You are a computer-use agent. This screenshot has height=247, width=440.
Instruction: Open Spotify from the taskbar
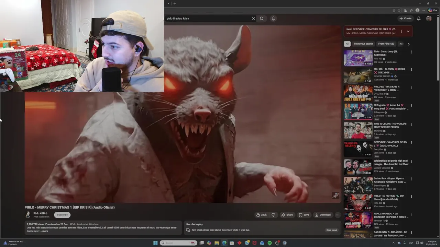pyautogui.click(x=269, y=243)
